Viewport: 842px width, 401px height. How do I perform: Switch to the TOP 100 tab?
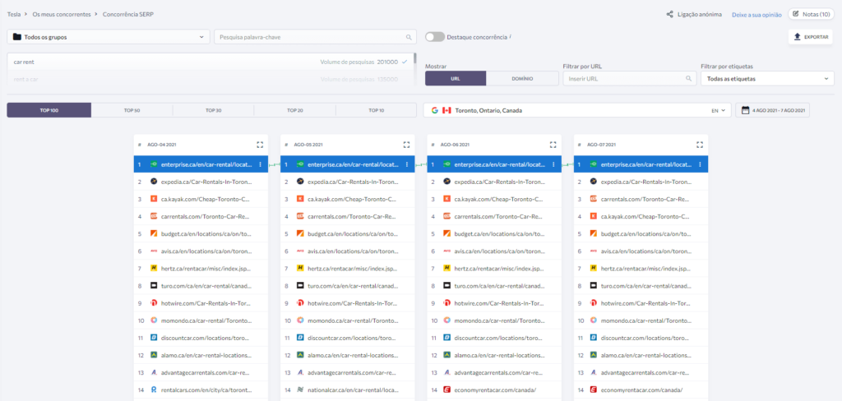pyautogui.click(x=49, y=110)
